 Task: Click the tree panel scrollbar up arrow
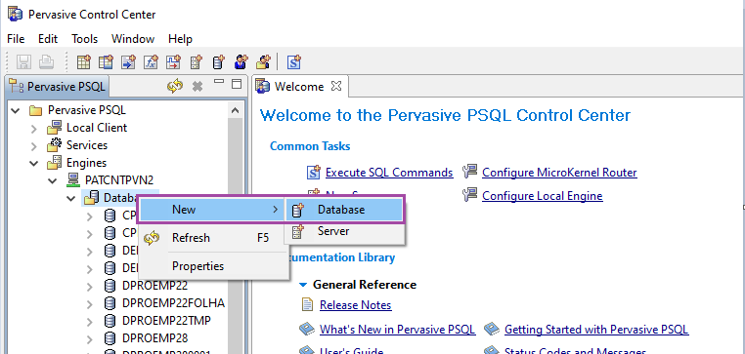[x=236, y=110]
